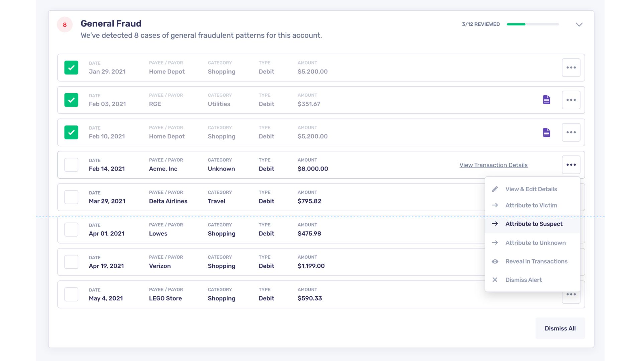This screenshot has height=361, width=642.
Task: Click the red 8 alert count badge
Action: (65, 25)
